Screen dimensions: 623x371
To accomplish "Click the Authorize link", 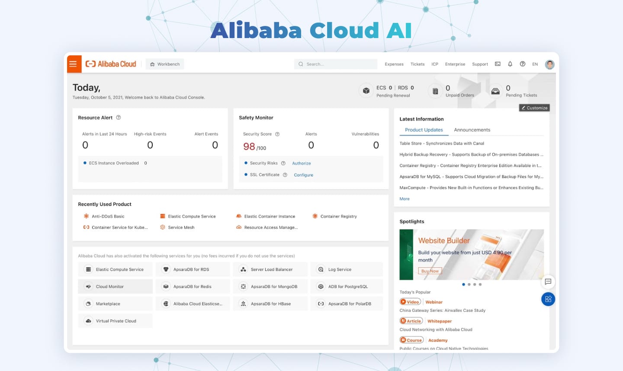I will click(302, 163).
